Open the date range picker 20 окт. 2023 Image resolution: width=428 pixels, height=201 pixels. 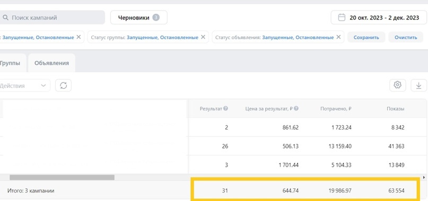click(379, 17)
